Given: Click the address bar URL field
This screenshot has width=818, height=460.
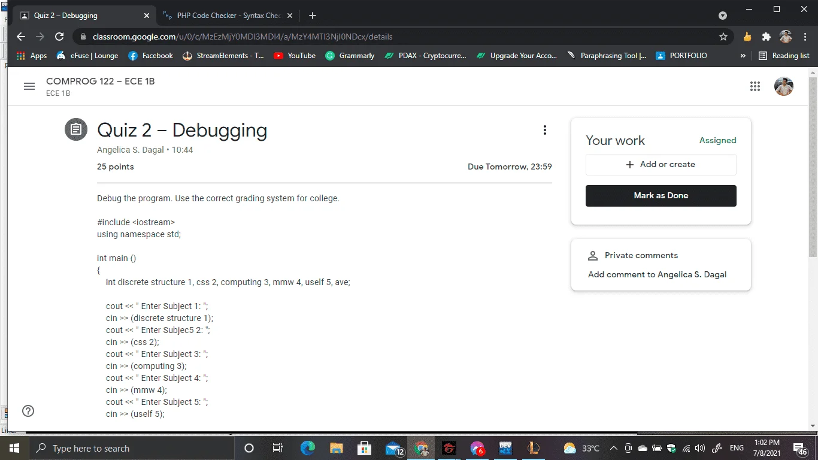Looking at the screenshot, I should 395,37.
